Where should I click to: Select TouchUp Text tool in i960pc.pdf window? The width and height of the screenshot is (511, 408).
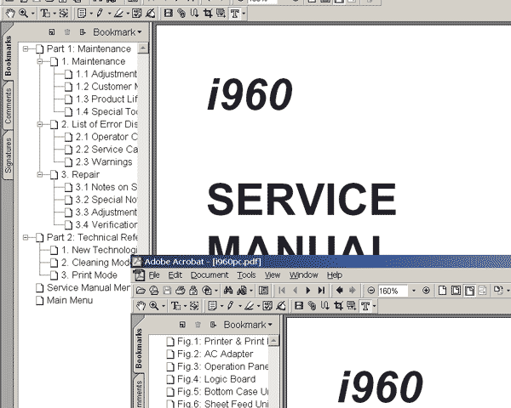(365, 306)
